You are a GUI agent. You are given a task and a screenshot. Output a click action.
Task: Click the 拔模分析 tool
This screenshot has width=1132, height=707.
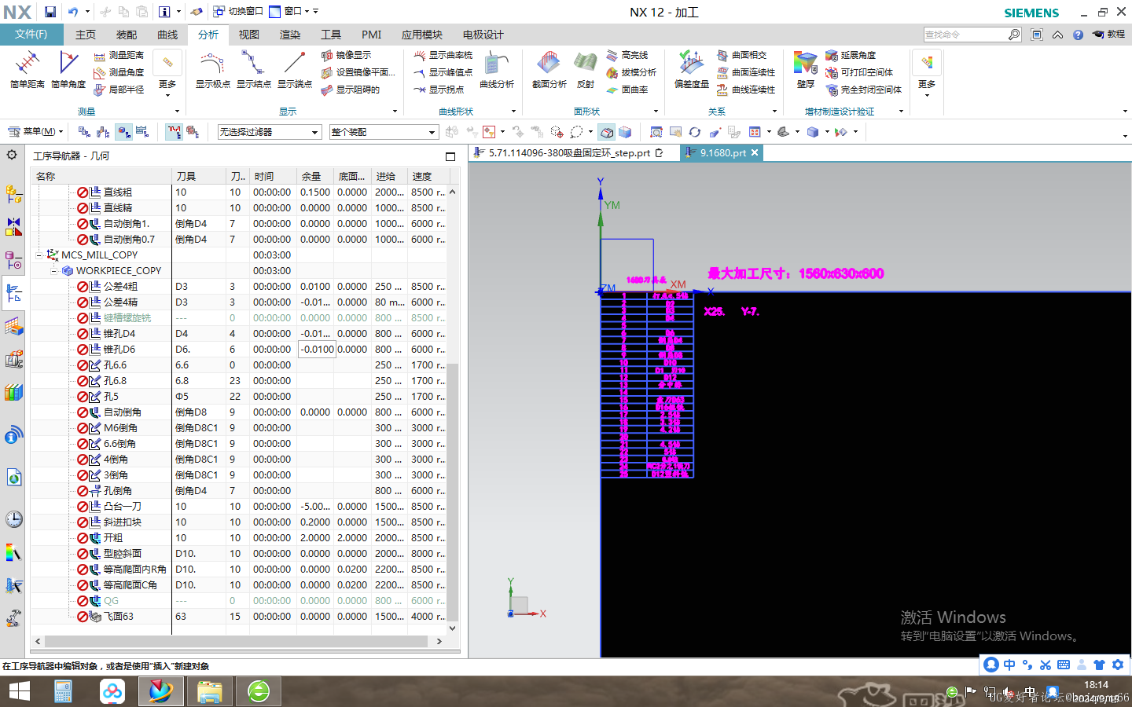(x=631, y=72)
